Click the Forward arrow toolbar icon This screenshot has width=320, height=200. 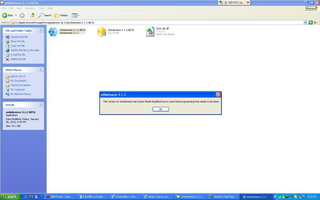pyautogui.click(x=22, y=15)
